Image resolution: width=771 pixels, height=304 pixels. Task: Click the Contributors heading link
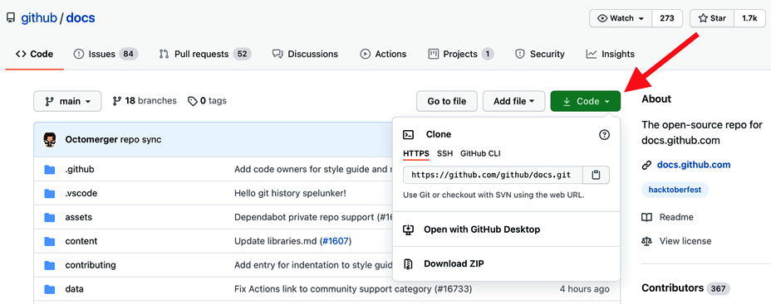pos(672,287)
